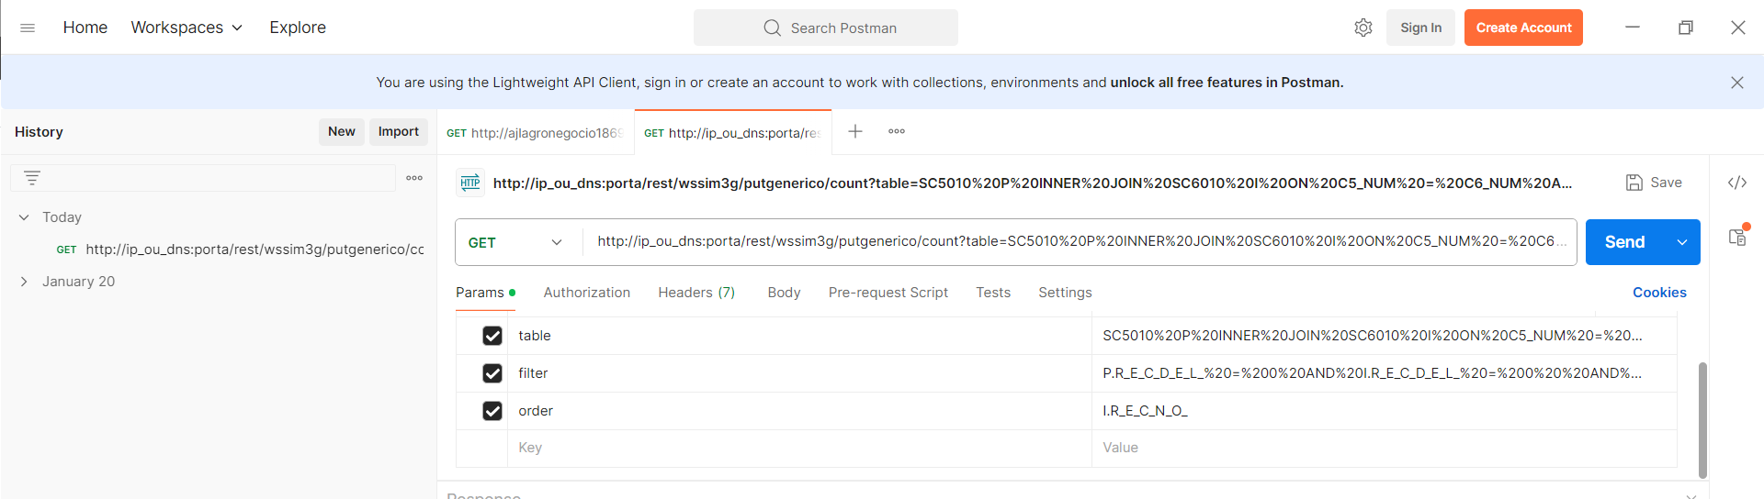Focus the Search Postman field

coord(826,28)
